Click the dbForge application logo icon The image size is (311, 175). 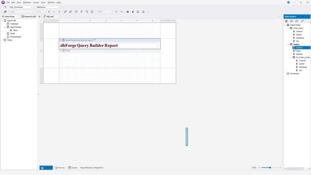point(3,2)
